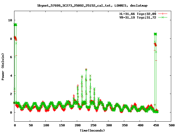
Task: Click the green YR legend line sample
Action: 163,17
